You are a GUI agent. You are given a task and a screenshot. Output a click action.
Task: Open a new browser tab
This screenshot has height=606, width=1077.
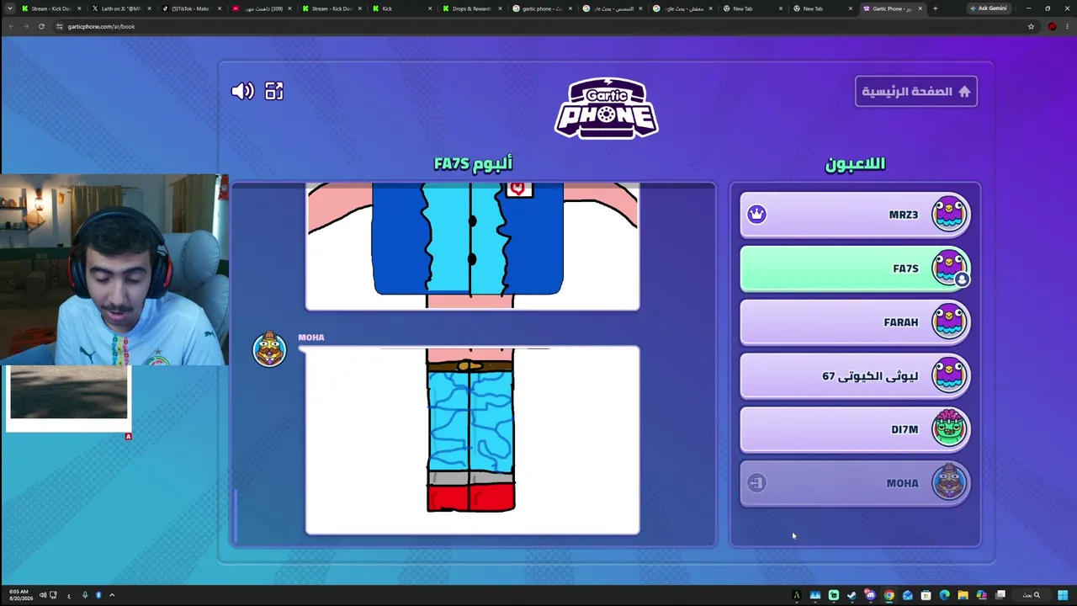pyautogui.click(x=935, y=8)
